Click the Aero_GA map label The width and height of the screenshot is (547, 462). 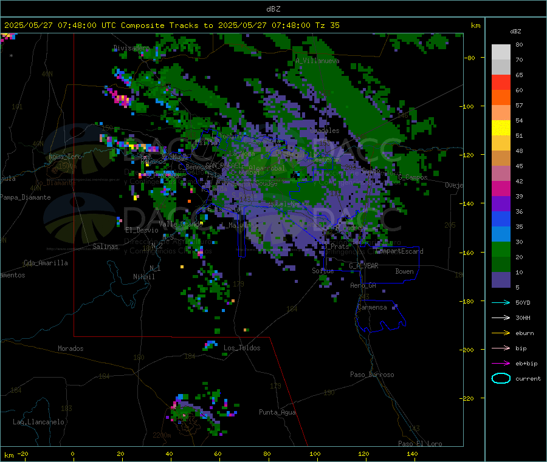pyautogui.click(x=363, y=285)
